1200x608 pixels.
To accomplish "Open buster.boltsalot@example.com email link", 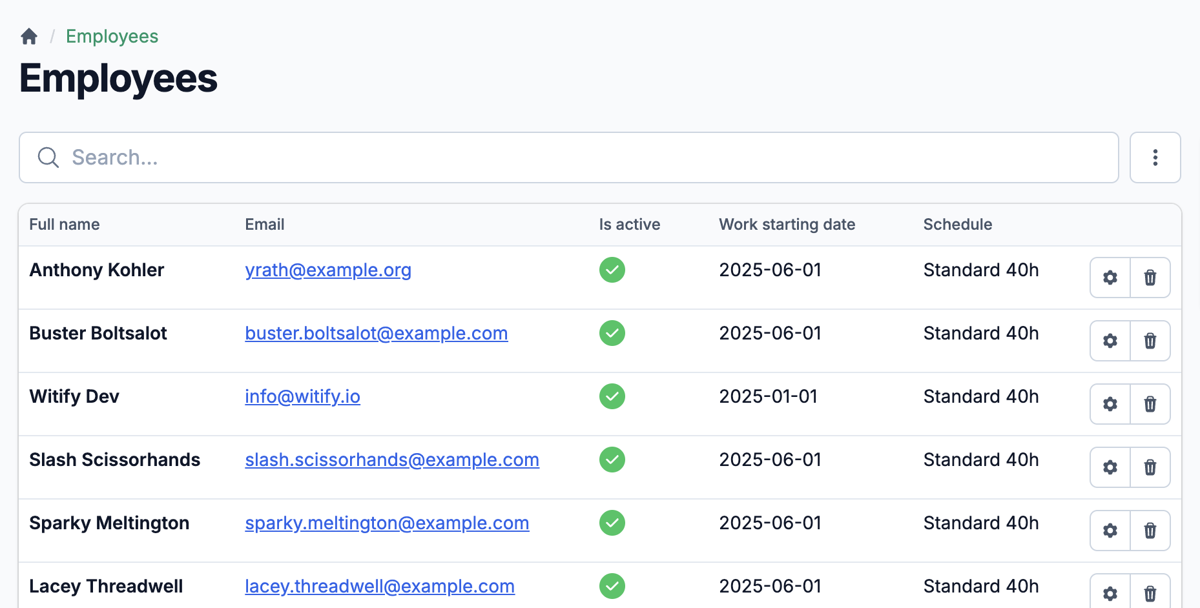I will click(377, 333).
